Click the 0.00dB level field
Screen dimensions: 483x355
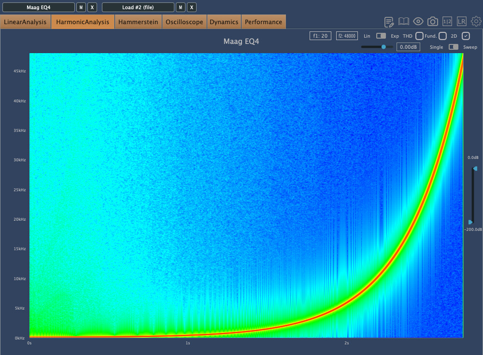pyautogui.click(x=408, y=47)
